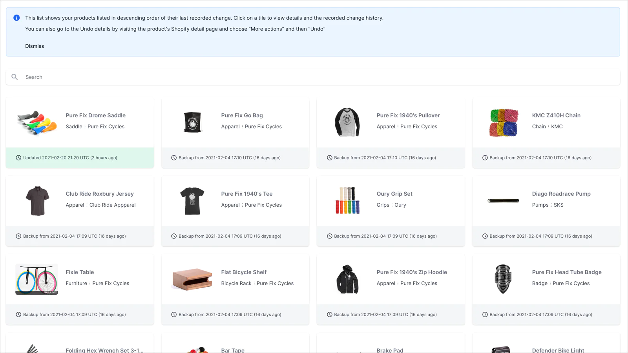Click clock icon on Fixie Table tile
628x353 pixels.
(x=18, y=315)
